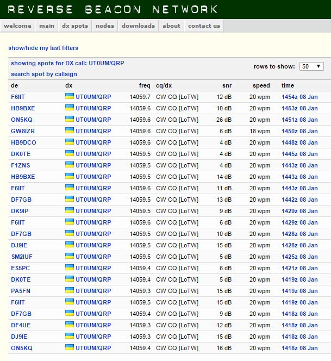Go to the downloads tab
Screen dimensions: 331x361
pos(138,26)
